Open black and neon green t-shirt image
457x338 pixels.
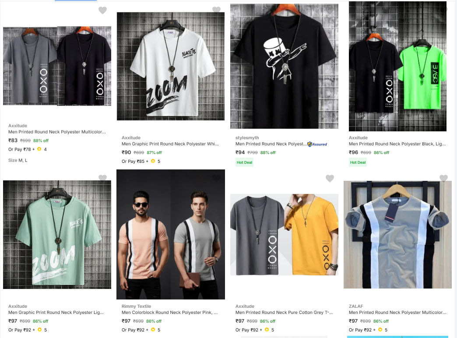coord(397,66)
